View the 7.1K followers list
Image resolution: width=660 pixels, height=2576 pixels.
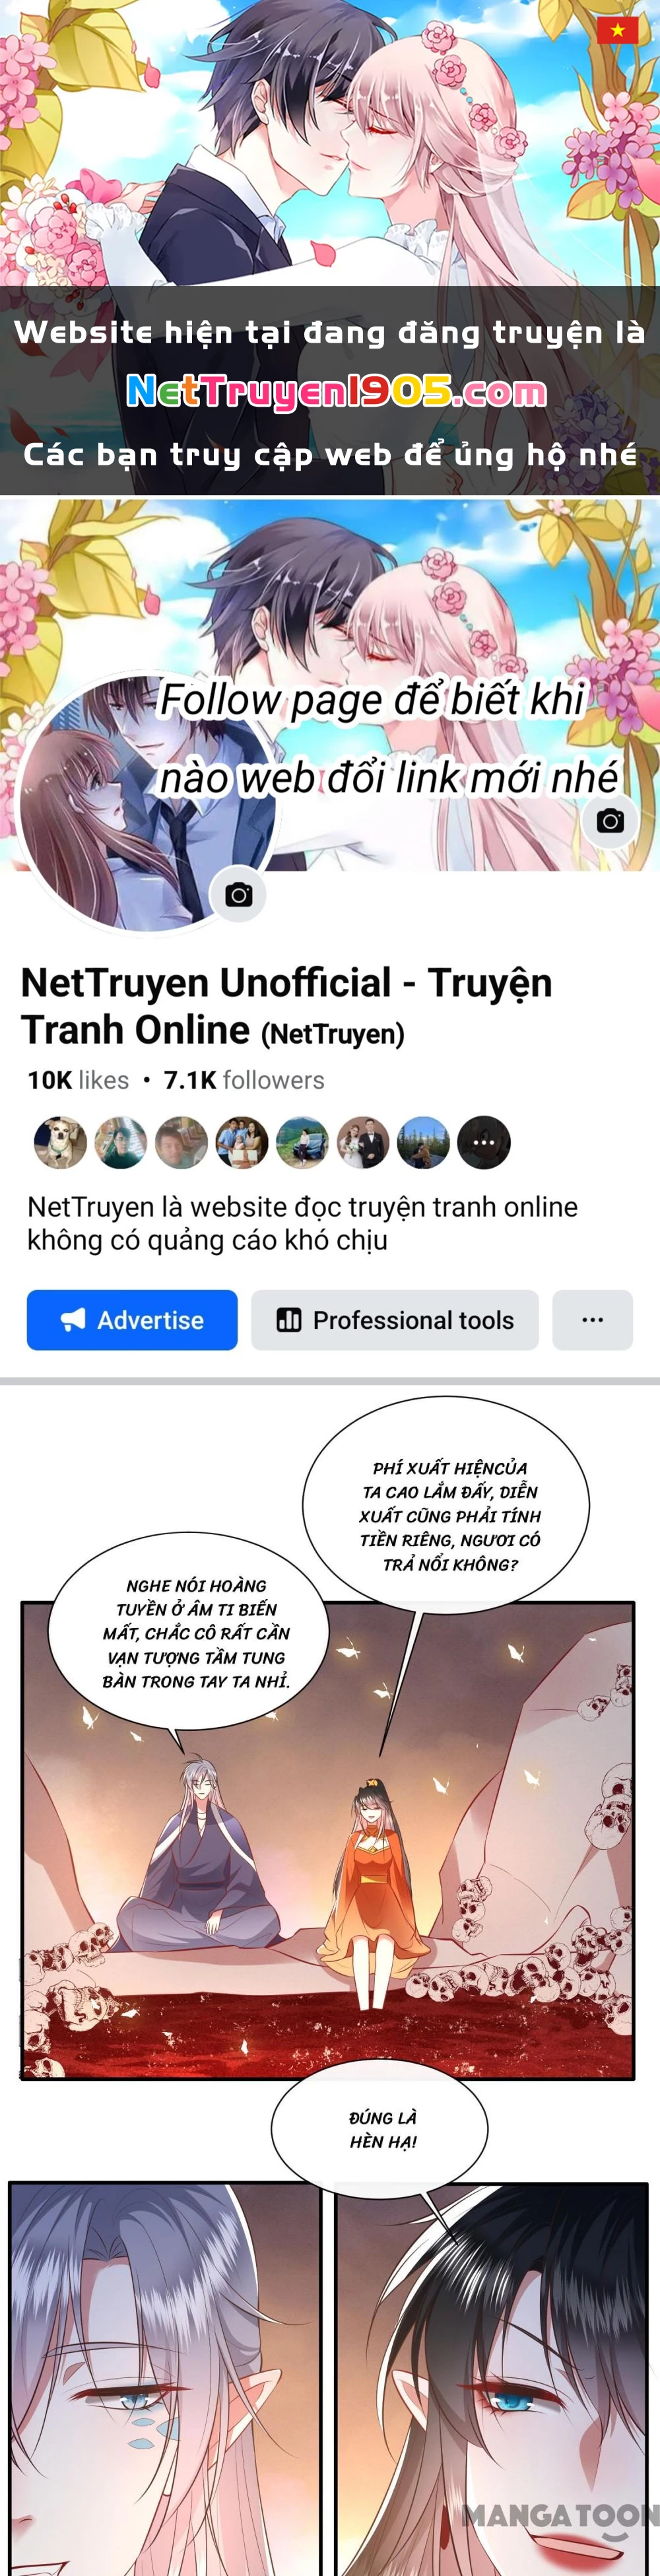(244, 1080)
